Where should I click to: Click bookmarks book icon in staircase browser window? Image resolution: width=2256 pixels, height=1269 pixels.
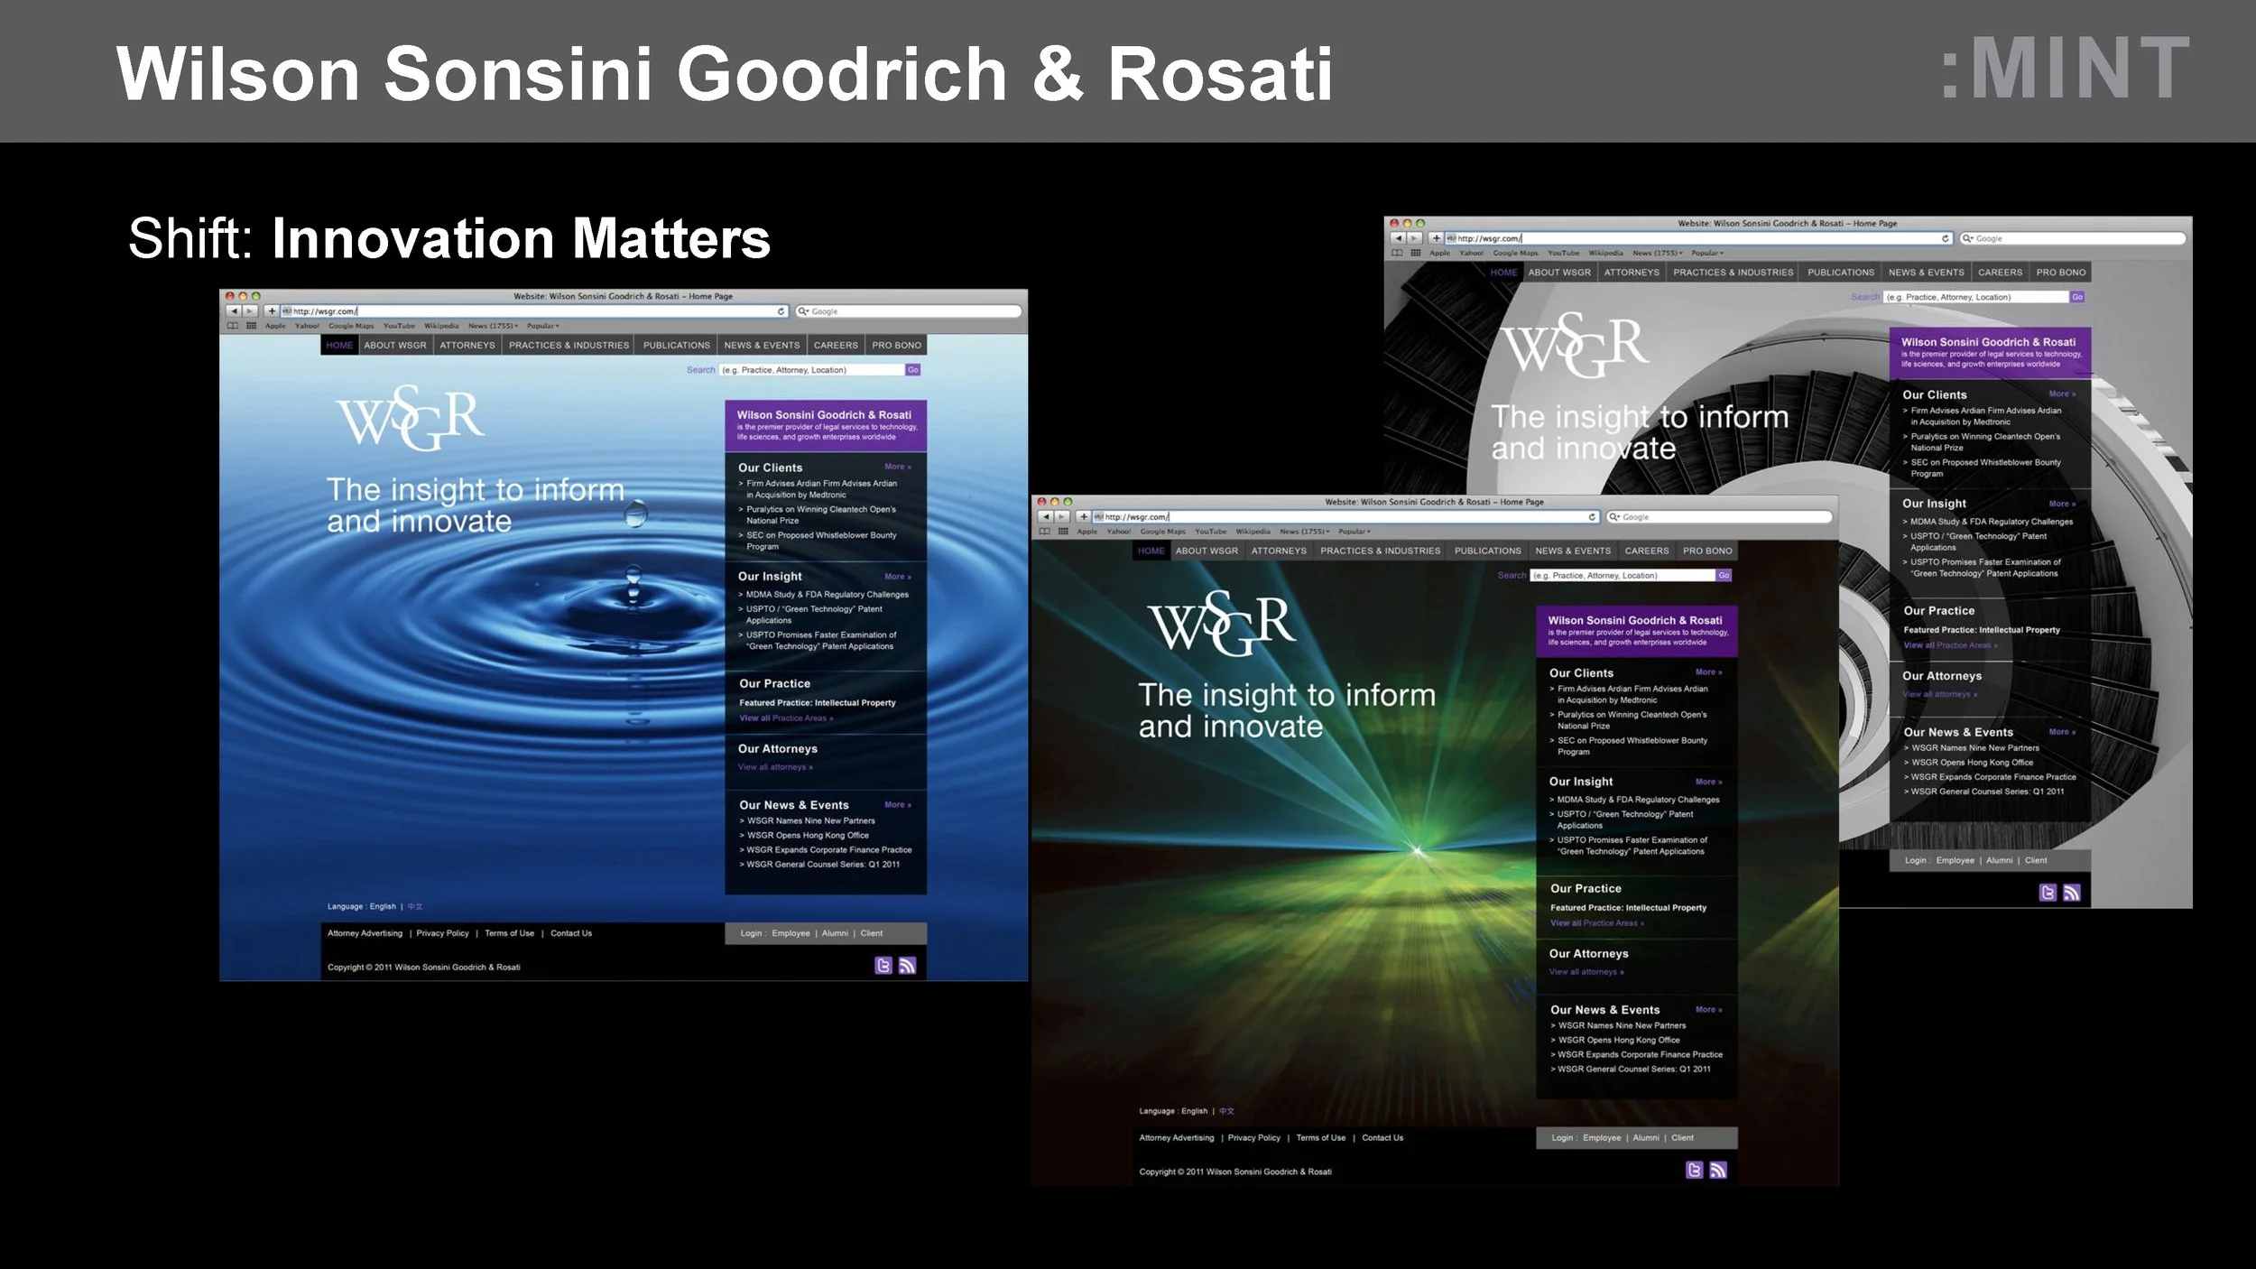(x=1397, y=253)
